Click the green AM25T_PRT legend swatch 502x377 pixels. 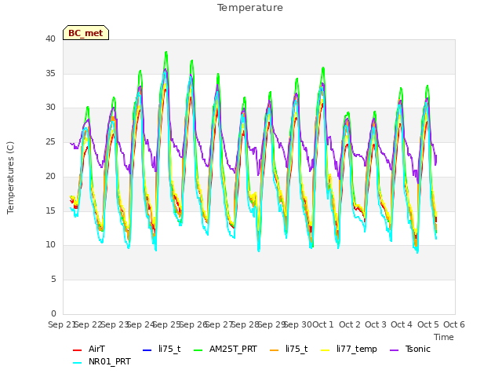point(198,350)
